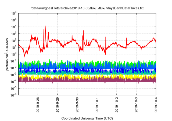Click the 10^3 y-axis tick label
The height and width of the screenshot is (121, 172).
click(x=13, y=33)
